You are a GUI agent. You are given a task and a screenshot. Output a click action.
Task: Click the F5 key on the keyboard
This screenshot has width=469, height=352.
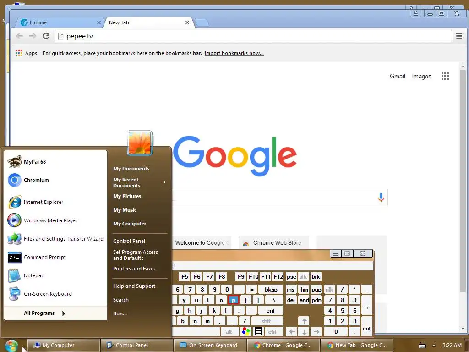pos(185,276)
